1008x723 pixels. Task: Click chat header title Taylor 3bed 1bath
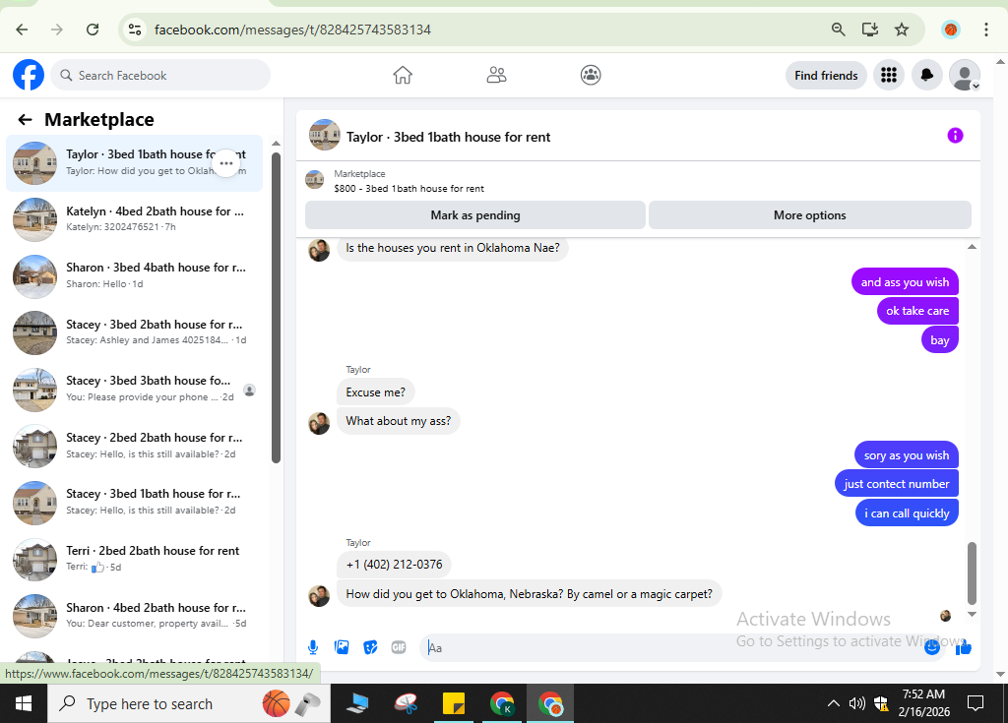448,137
